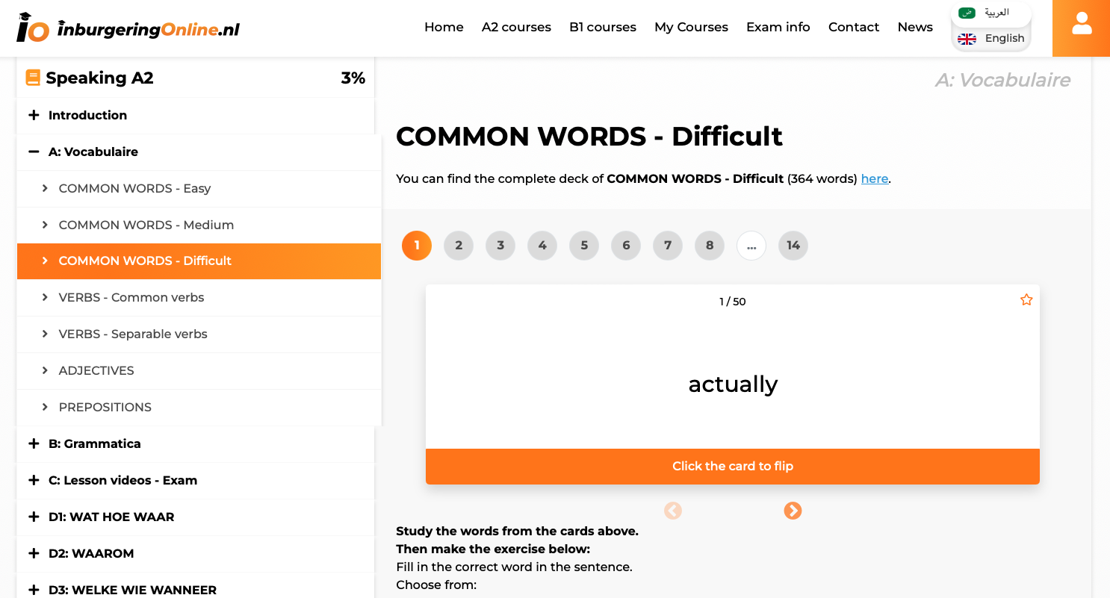Go to the next flashcard arrow
This screenshot has height=598, width=1110.
[x=793, y=511]
